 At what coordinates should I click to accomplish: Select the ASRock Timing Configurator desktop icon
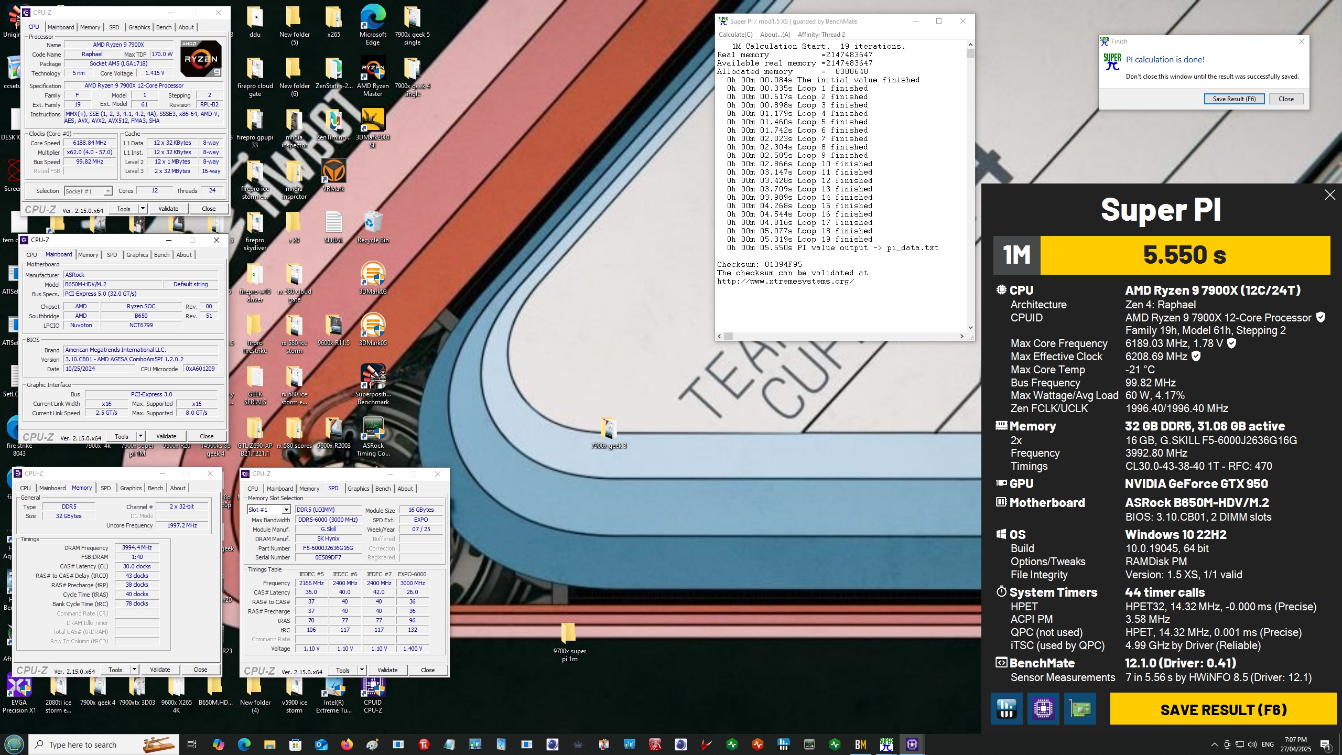tap(373, 436)
